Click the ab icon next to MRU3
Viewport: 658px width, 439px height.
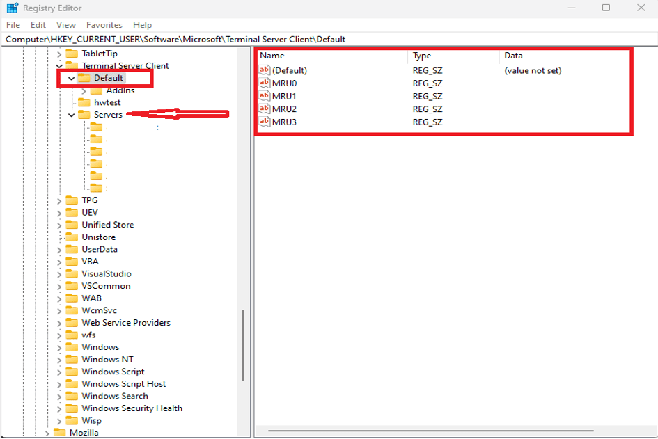coord(265,122)
